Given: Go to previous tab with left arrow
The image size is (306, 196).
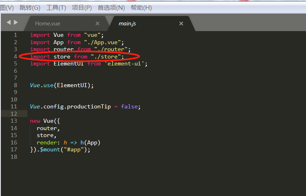Looking at the screenshot, I should [9, 23].
